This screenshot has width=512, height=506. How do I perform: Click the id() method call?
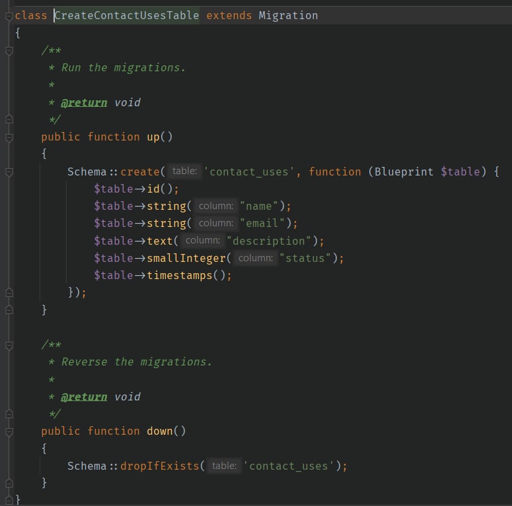coord(159,189)
